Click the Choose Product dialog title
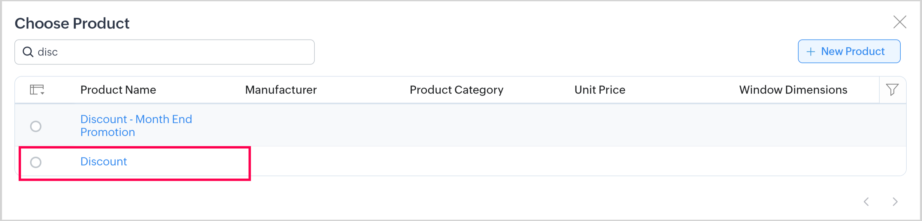Viewport: 922px width, 221px height. click(x=72, y=24)
